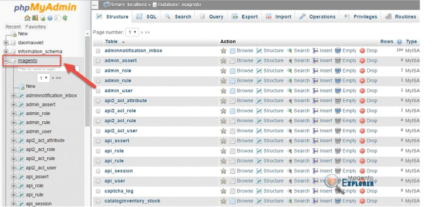This screenshot has width=445, height=207.
Task: Open the api2_acl_attribute table link
Action: click(x=126, y=101)
